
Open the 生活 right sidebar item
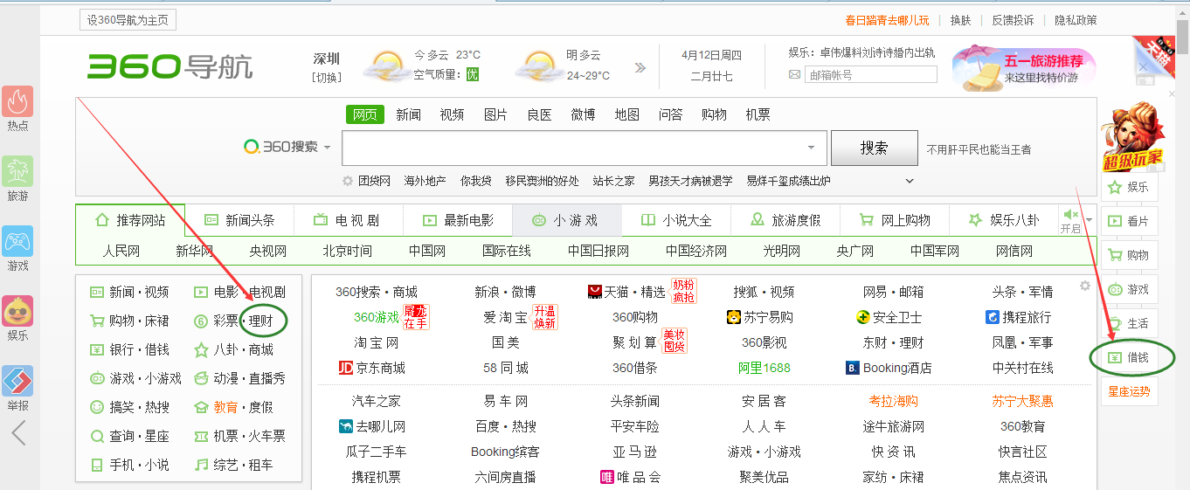(1129, 323)
